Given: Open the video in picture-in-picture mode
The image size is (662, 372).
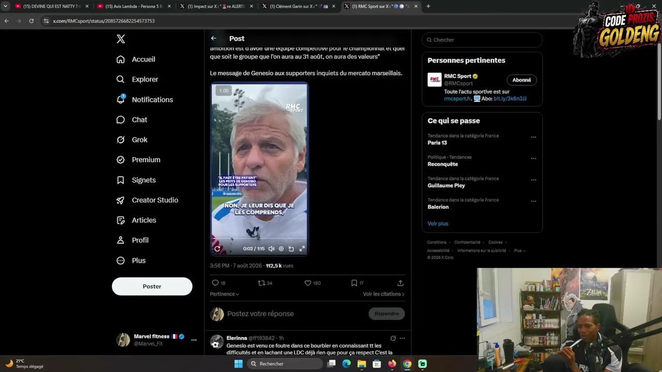Looking at the screenshot, I should [291, 249].
